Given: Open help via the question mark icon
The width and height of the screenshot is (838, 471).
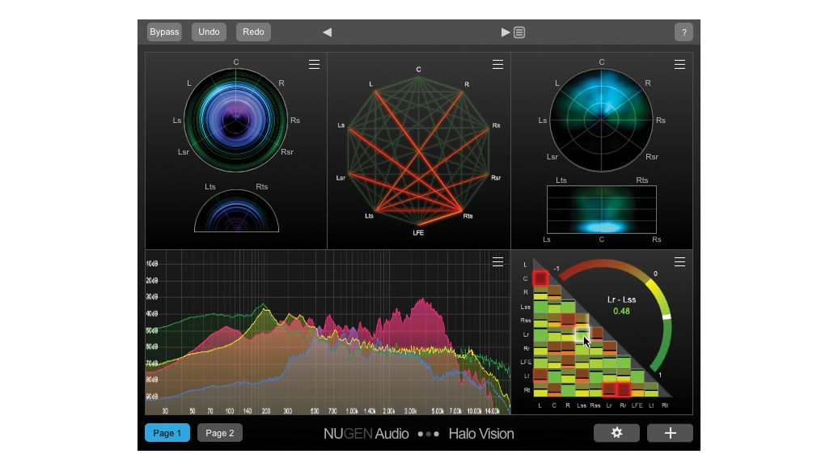Looking at the screenshot, I should [x=684, y=32].
